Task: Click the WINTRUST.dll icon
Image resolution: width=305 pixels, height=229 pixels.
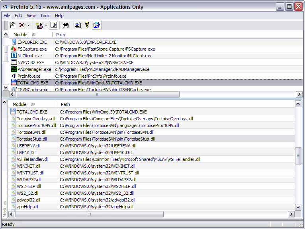Action: click(x=13, y=172)
